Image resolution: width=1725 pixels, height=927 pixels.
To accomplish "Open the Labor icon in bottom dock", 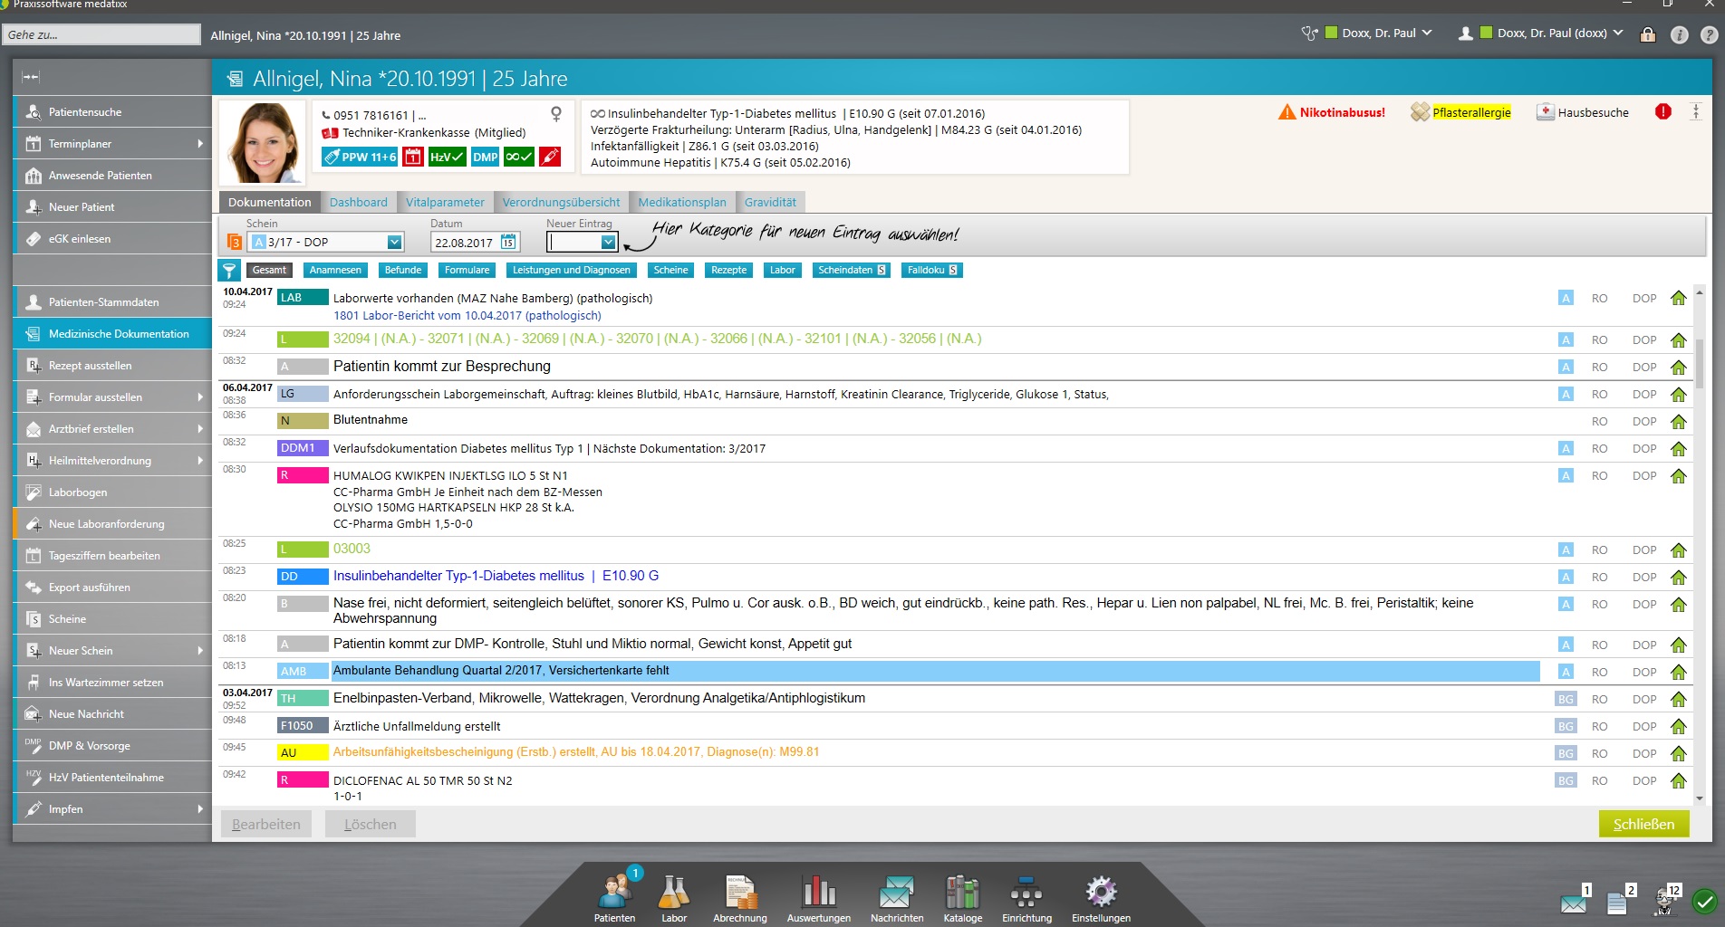I will (673, 894).
